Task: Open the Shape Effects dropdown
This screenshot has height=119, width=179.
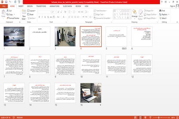Action: click(150, 18)
